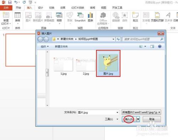Click the refresh icon beside address bar
Viewport: 178px width, 140px height.
(118, 39)
